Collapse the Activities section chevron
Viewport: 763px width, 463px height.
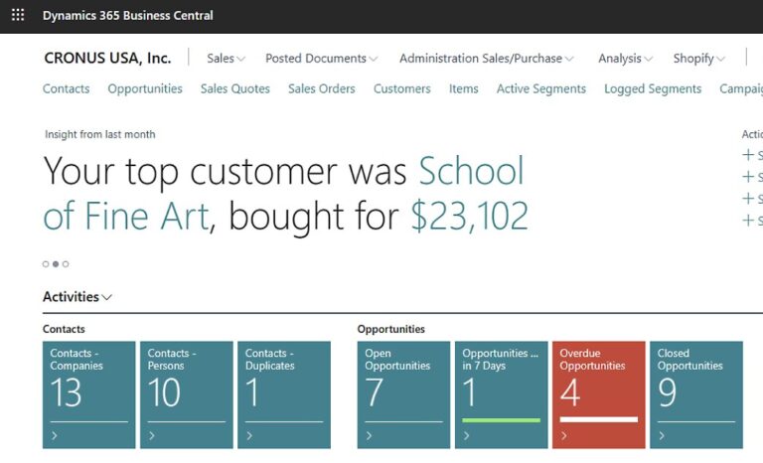[x=107, y=297]
